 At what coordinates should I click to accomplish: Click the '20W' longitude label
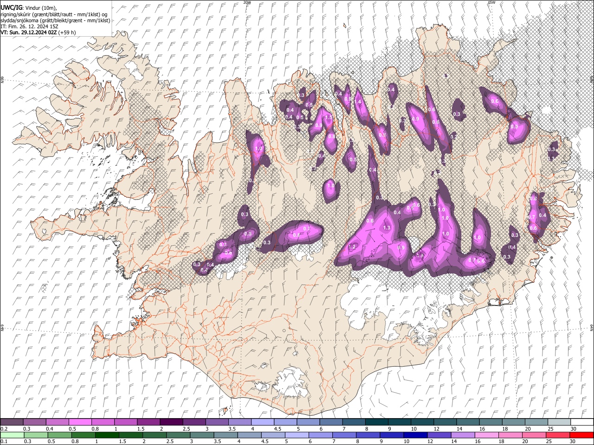click(247, 2)
